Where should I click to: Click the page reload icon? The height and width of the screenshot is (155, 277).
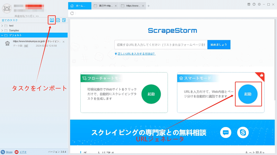tap(72, 13)
